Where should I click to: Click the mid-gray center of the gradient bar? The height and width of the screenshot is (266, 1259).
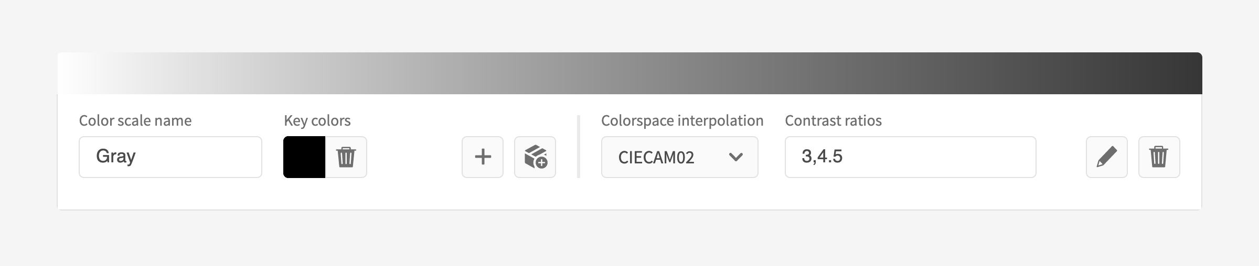click(x=629, y=73)
